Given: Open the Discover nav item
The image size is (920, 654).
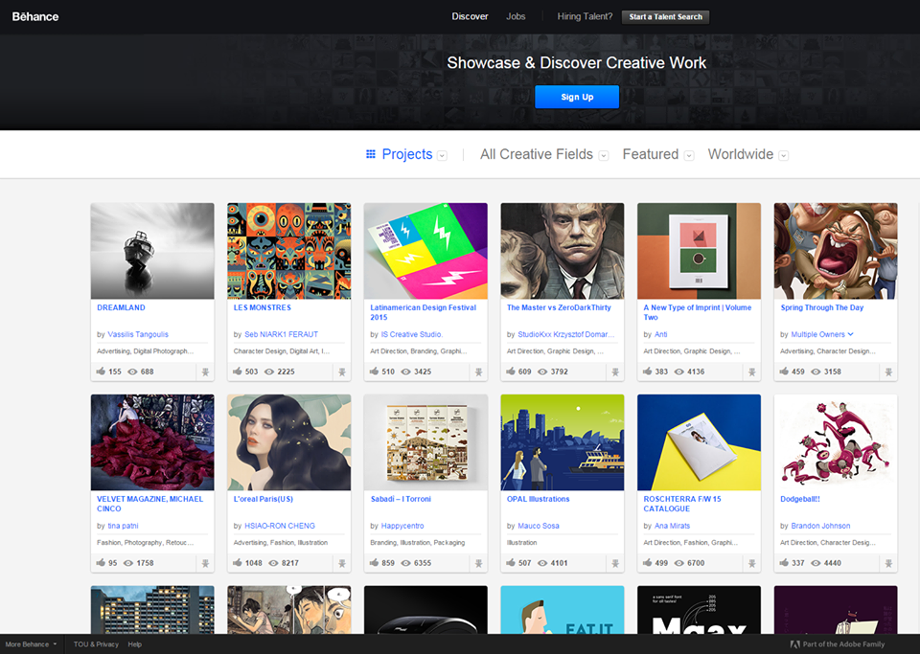Looking at the screenshot, I should pos(470,16).
